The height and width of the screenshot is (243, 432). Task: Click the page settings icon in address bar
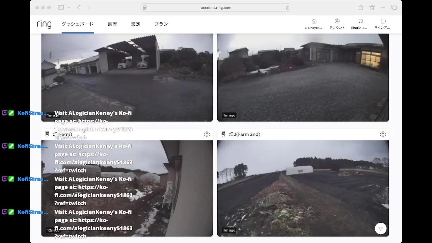click(x=145, y=7)
